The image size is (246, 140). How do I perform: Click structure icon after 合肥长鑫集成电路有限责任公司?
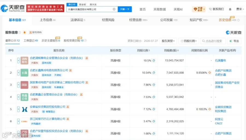[x=71, y=70]
